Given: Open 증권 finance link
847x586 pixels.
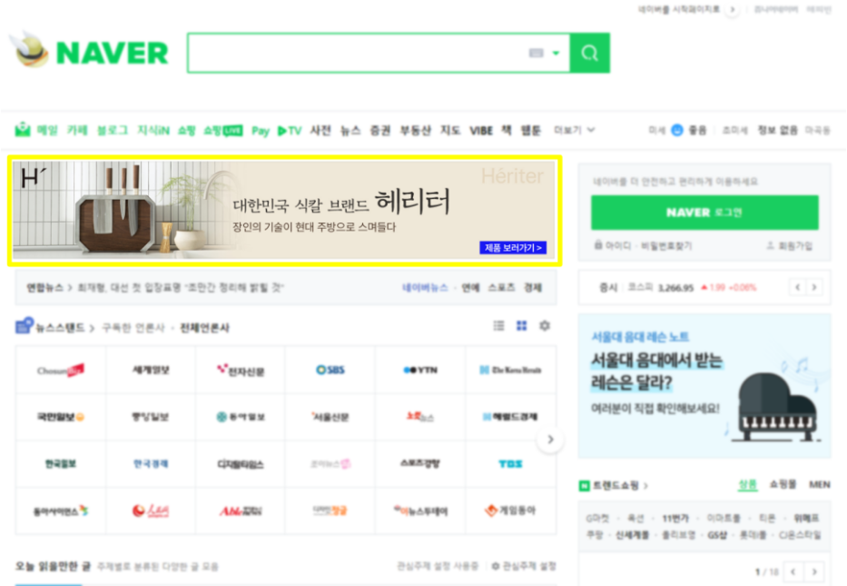Looking at the screenshot, I should tap(380, 130).
